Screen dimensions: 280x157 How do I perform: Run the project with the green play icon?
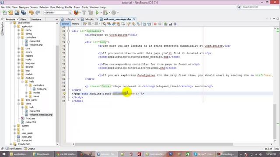(x=97, y=13)
